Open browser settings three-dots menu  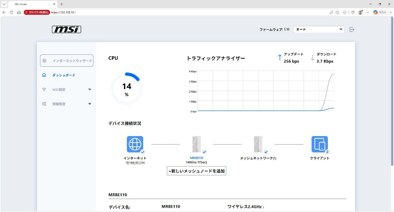(x=367, y=12)
